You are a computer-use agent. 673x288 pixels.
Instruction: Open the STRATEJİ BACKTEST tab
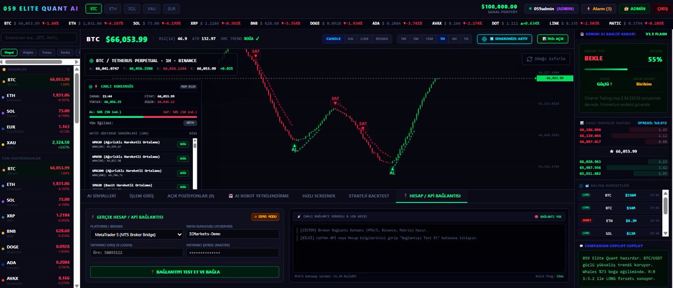[368, 196]
